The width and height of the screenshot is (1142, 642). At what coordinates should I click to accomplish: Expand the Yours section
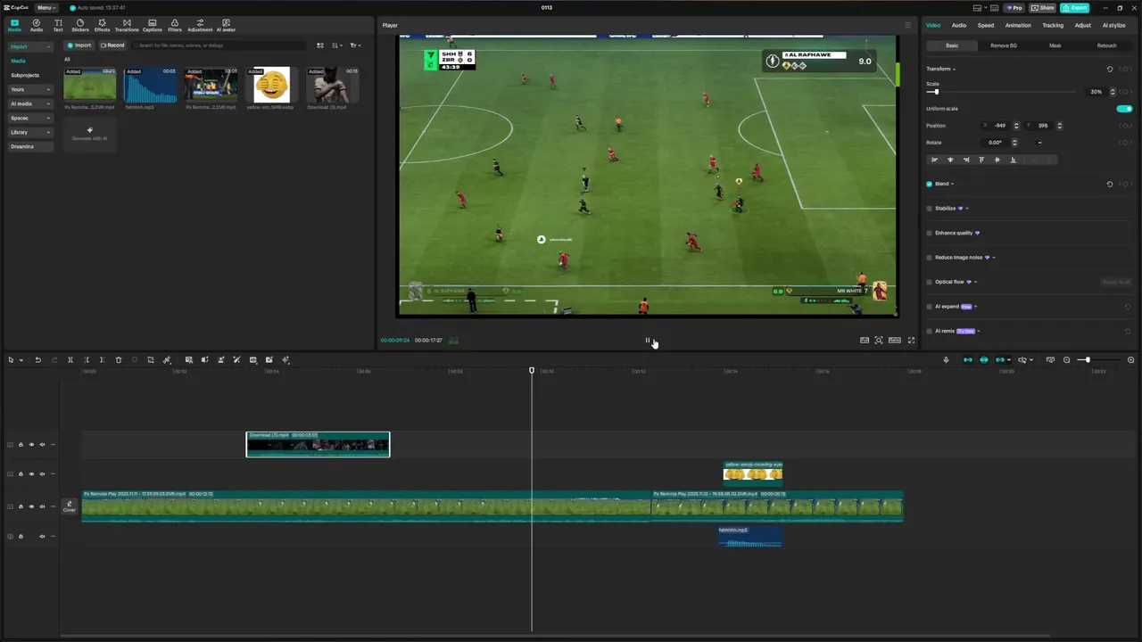click(30, 89)
